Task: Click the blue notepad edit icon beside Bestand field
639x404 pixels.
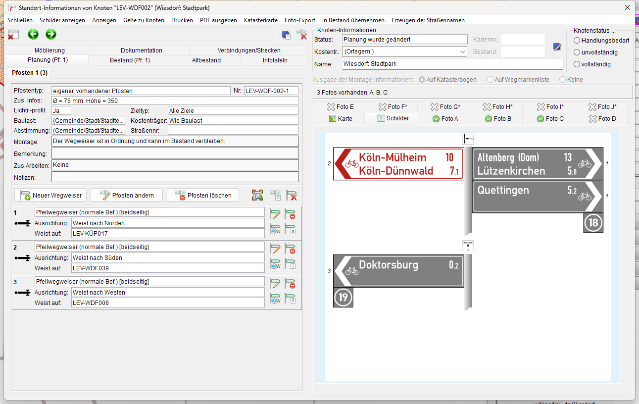Action: [557, 47]
